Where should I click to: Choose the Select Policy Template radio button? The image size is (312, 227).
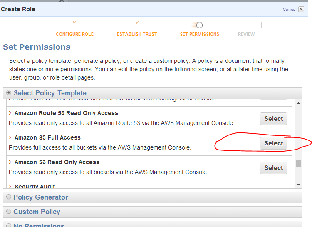click(x=9, y=92)
